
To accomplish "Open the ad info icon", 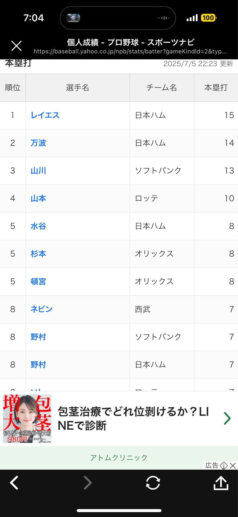I will click(223, 466).
